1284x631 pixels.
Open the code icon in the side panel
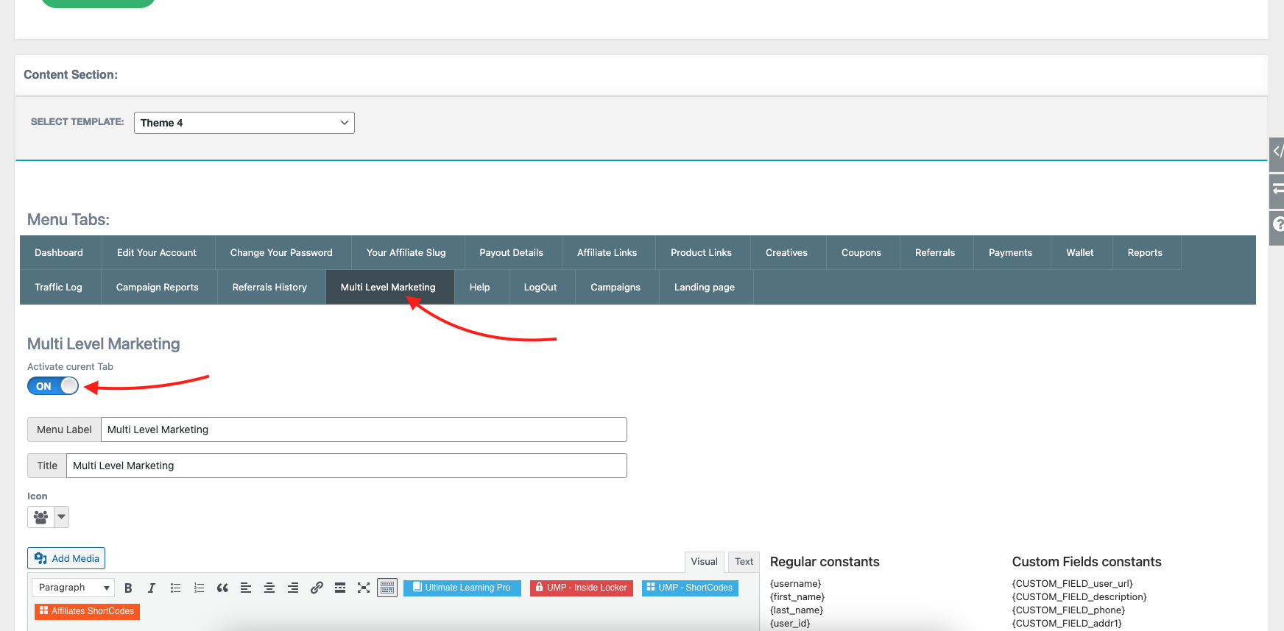1277,153
